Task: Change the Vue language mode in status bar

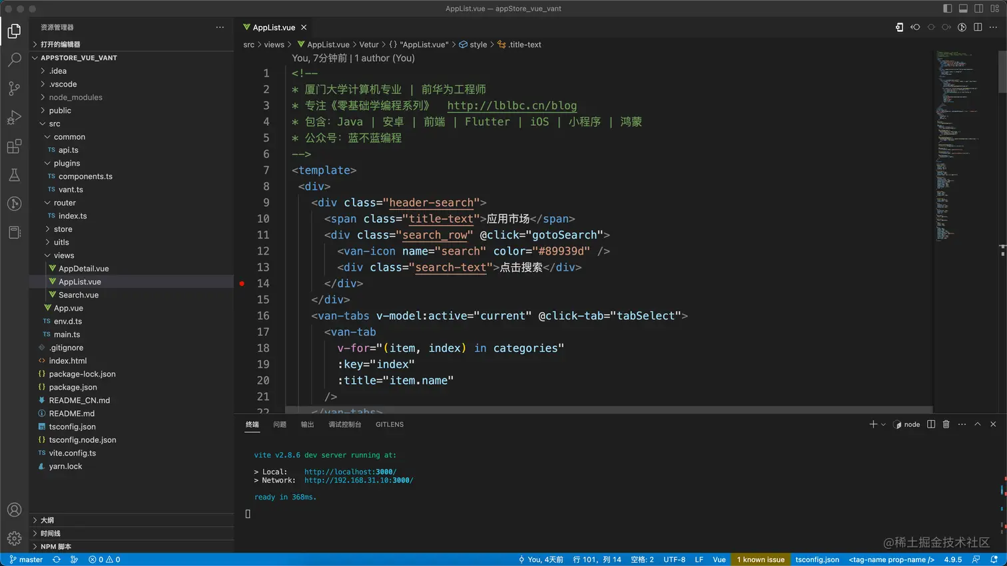Action: [x=719, y=559]
